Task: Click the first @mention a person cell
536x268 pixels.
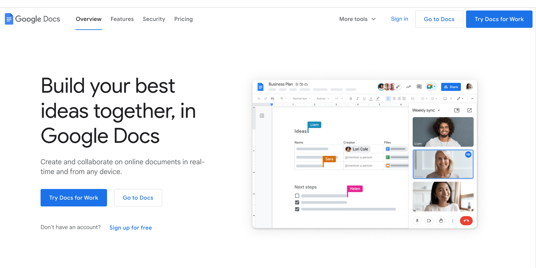Action: point(359,157)
